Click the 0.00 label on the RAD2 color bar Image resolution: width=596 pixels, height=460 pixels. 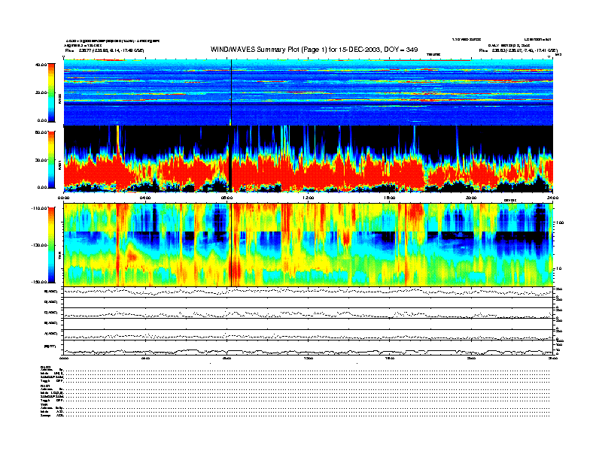pos(42,120)
